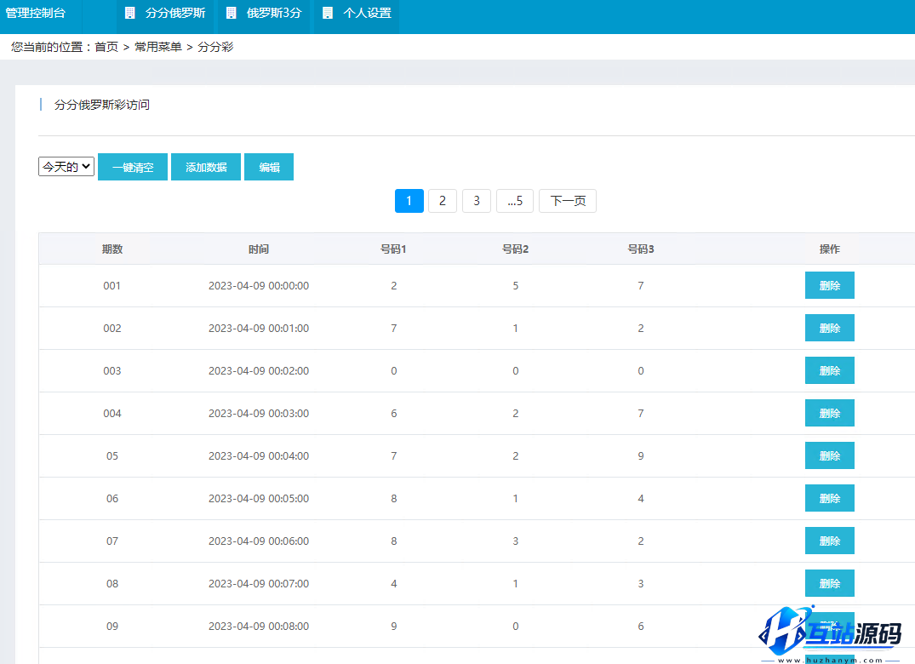Open the 个人设置 tab

(x=367, y=14)
